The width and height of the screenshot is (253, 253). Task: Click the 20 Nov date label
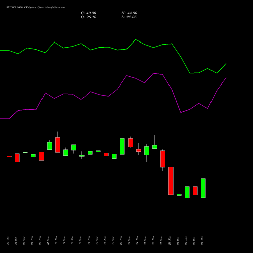[x=121, y=241]
